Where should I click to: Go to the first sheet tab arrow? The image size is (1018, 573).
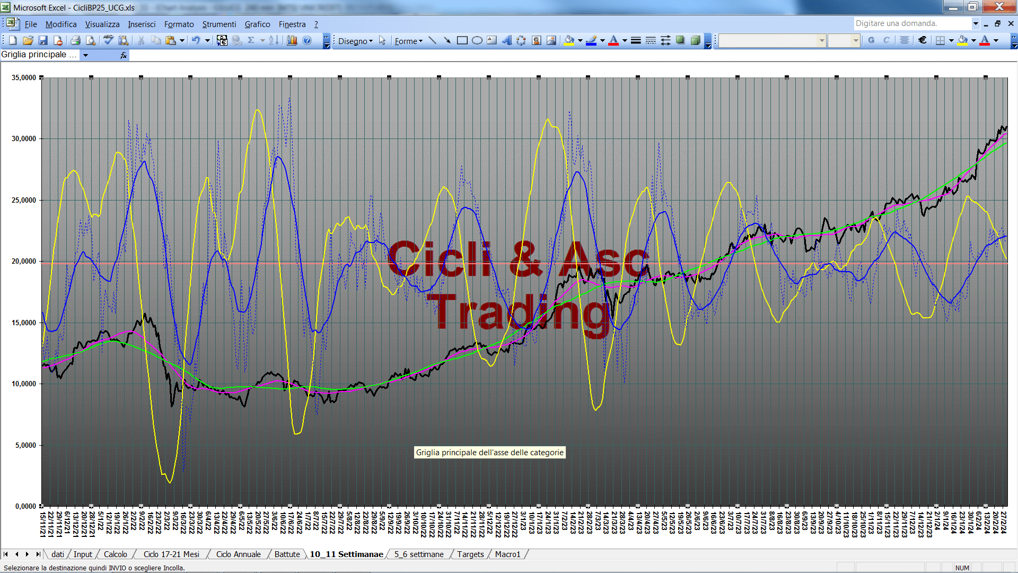pyautogui.click(x=6, y=554)
